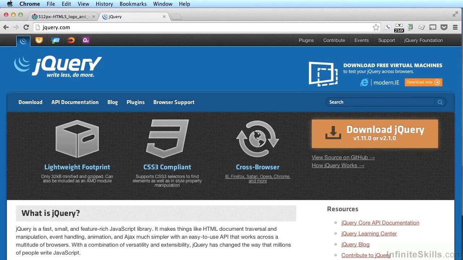Open View Source on GitHub link
Screen dimensions: 463x260
pyautogui.click(x=343, y=157)
